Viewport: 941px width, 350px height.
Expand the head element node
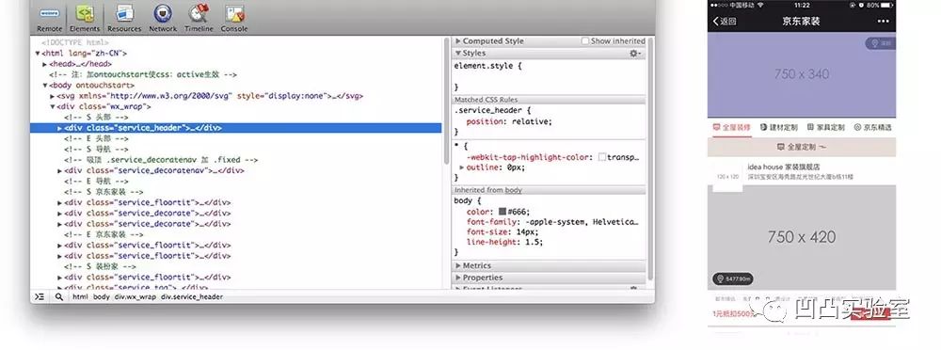click(x=45, y=64)
